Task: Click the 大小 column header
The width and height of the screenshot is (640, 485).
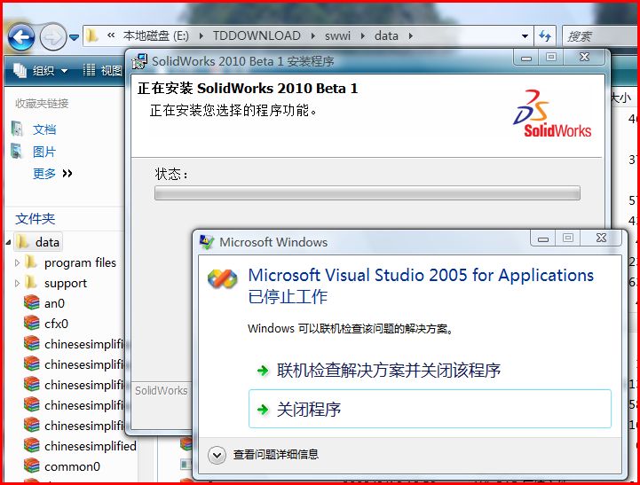Action: pos(621,98)
